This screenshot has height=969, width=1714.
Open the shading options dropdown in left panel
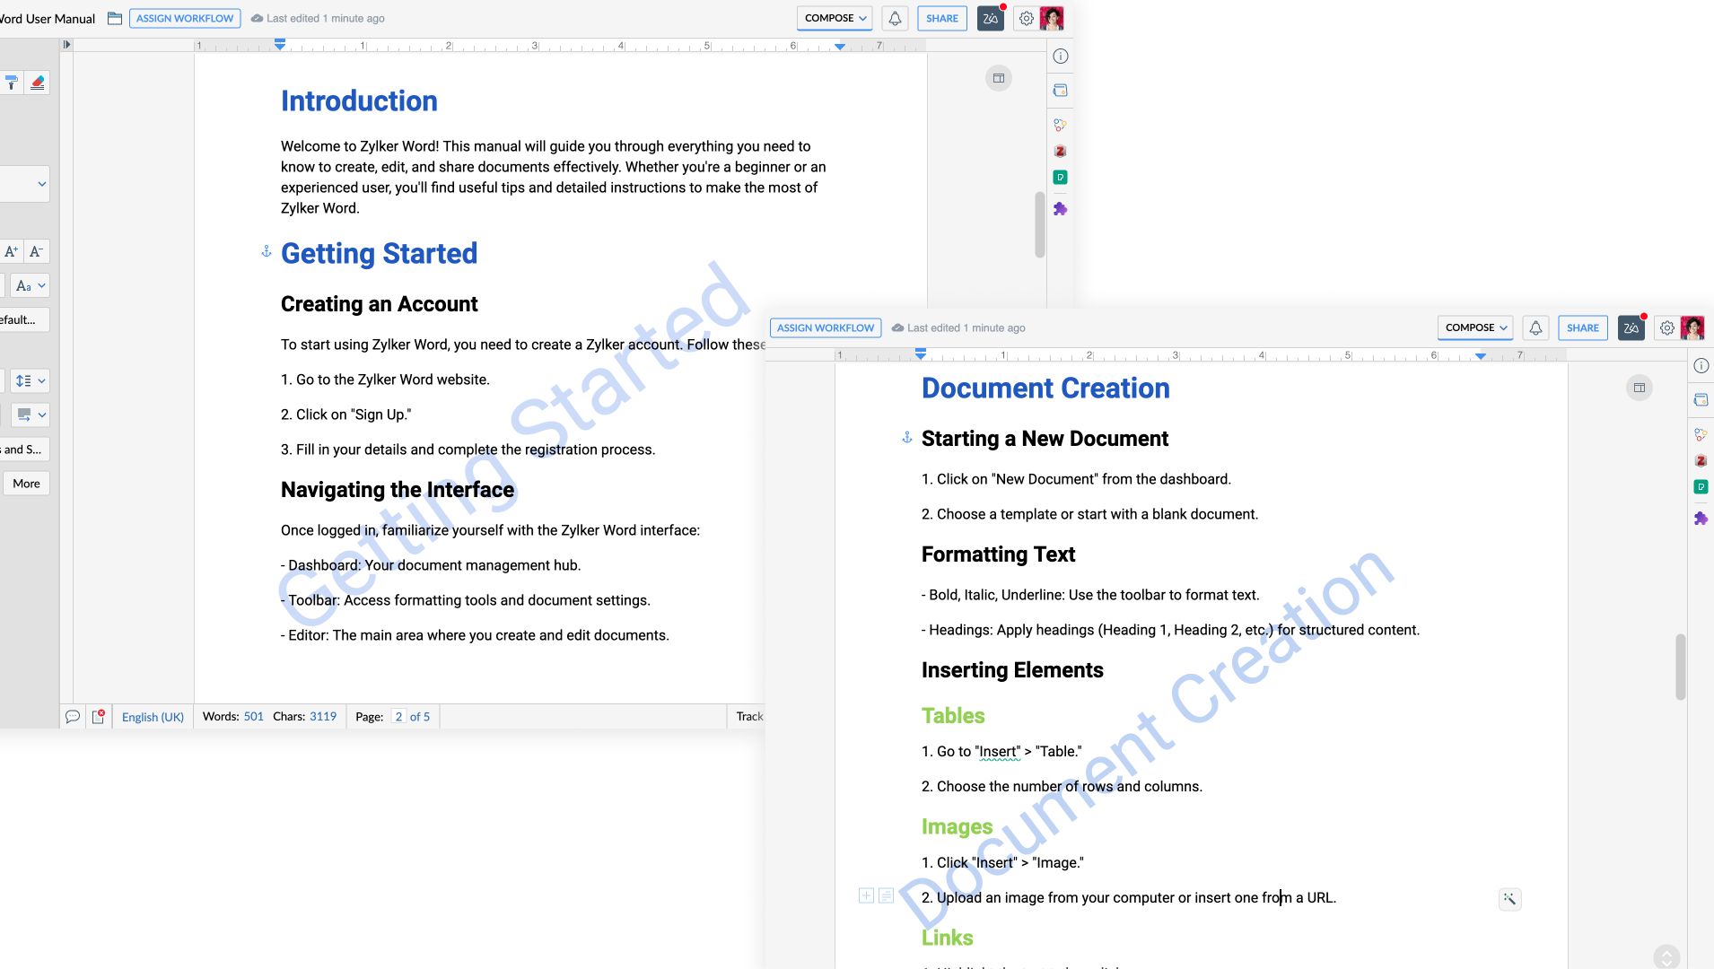click(x=31, y=415)
